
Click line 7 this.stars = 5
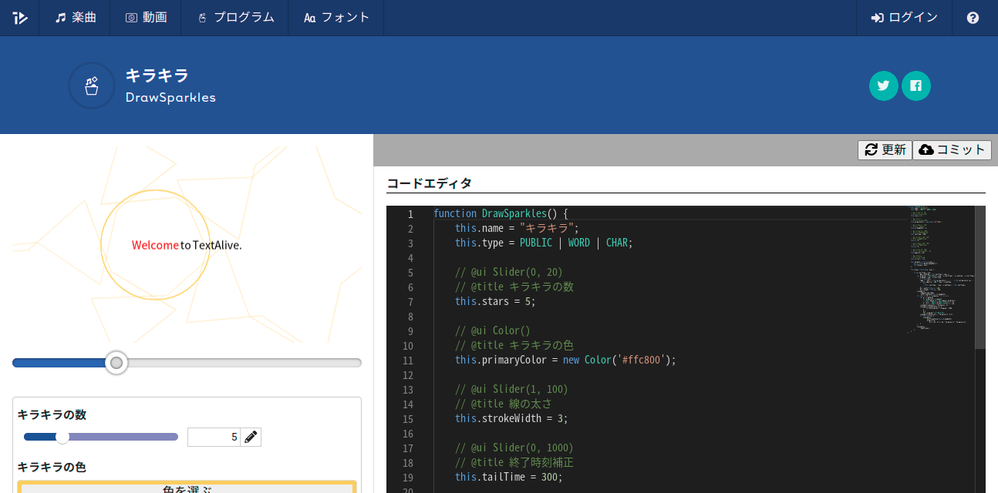coord(495,301)
